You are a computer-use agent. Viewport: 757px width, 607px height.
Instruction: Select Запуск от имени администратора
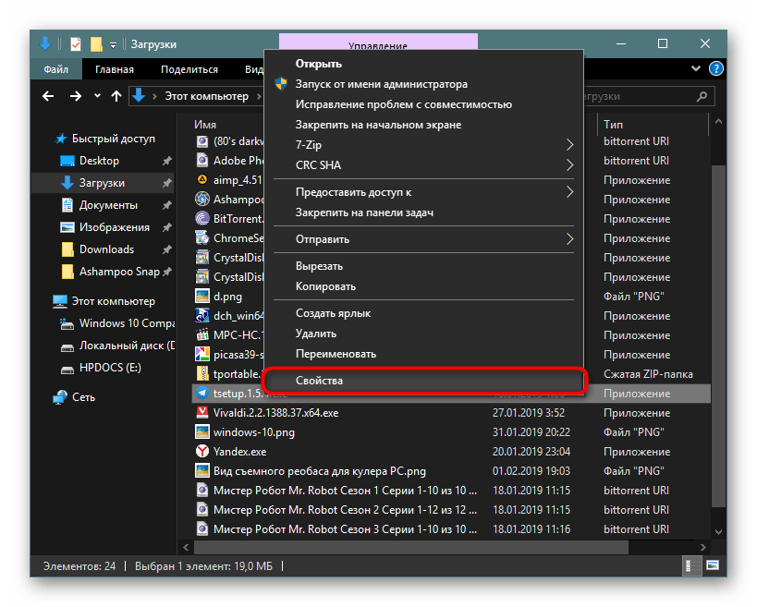click(x=381, y=84)
